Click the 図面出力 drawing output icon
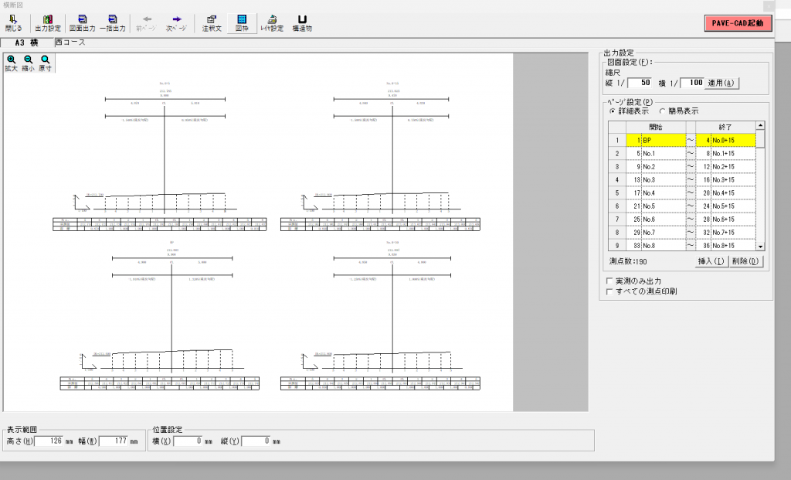Screen dimensions: 791x480 pos(82,23)
